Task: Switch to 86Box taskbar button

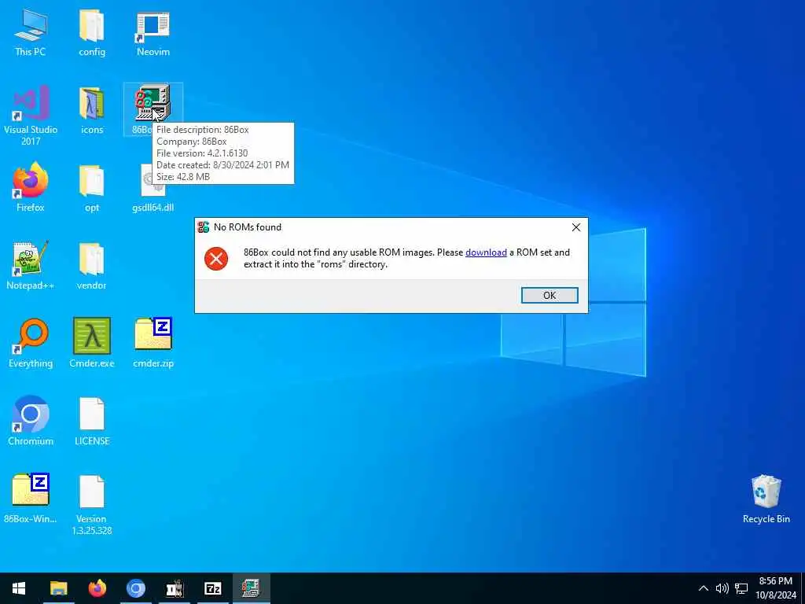Action: point(251,588)
